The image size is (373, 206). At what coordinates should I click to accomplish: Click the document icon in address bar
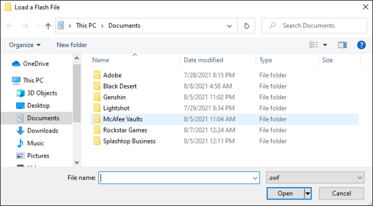click(61, 25)
